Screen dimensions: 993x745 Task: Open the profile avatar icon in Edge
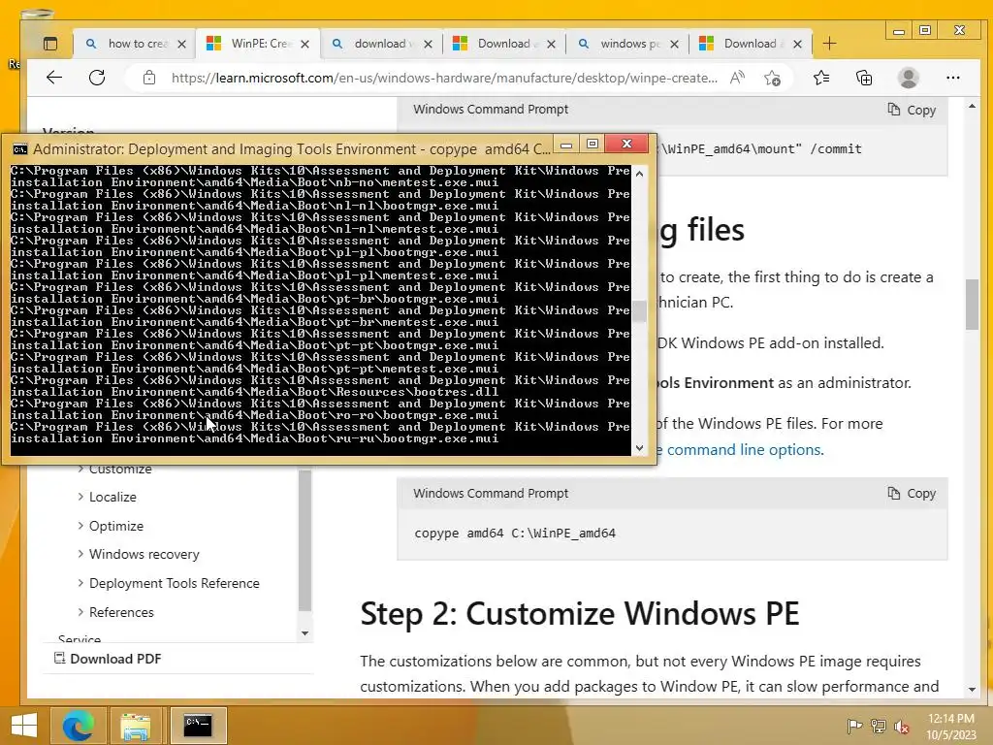click(908, 78)
